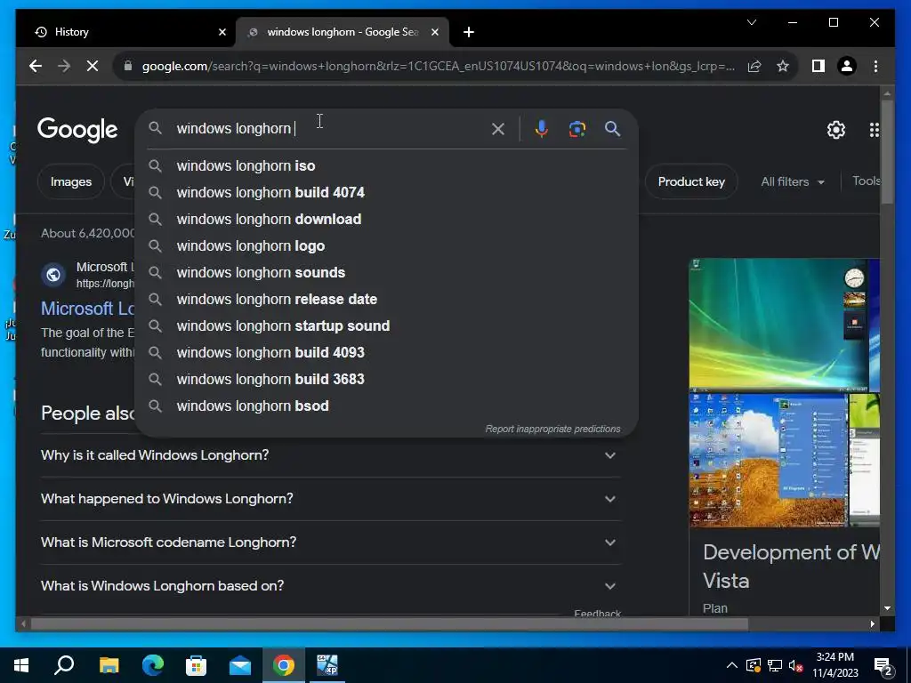
Task: Choose suggestion windows longhorn download
Action: [386, 219]
